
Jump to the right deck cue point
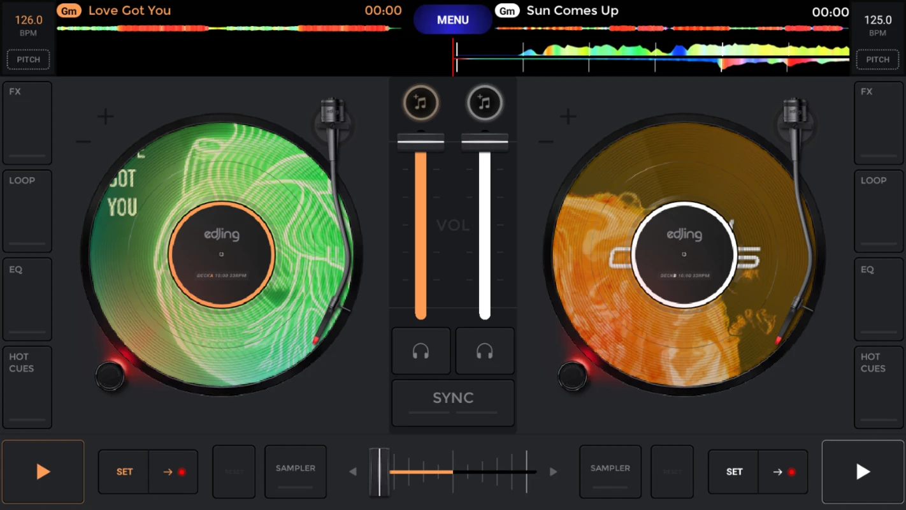(783, 472)
